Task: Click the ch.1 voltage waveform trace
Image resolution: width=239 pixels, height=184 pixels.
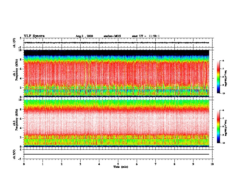Action: pos(116,43)
